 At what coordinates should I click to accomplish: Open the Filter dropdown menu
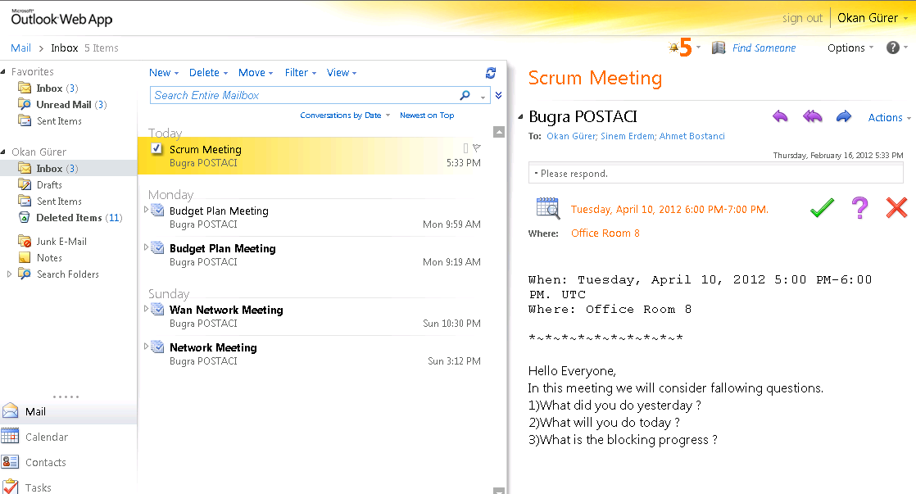pyautogui.click(x=300, y=73)
